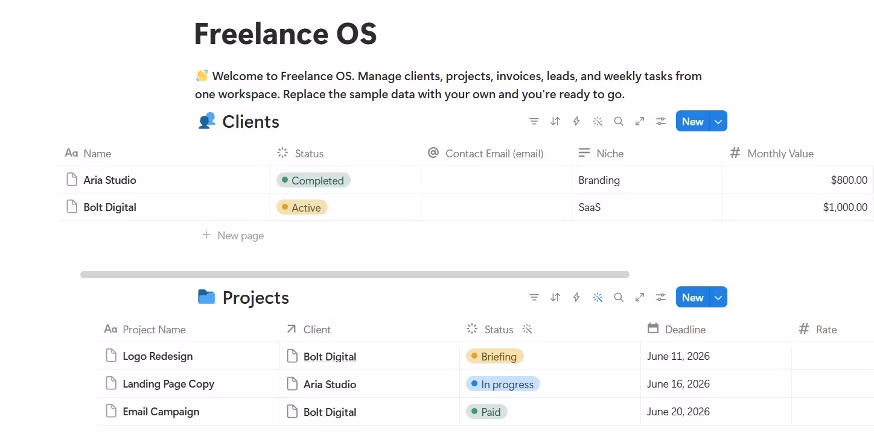The width and height of the screenshot is (874, 434).
Task: Expand dropdown arrow beside Clients New button
Action: tap(718, 121)
